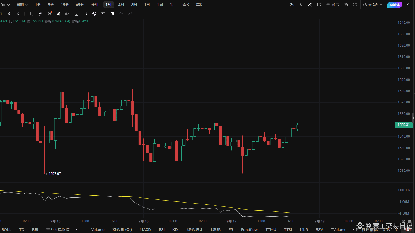Switch to the 4时 timeframe
This screenshot has width=415, height=233.
click(121, 5)
